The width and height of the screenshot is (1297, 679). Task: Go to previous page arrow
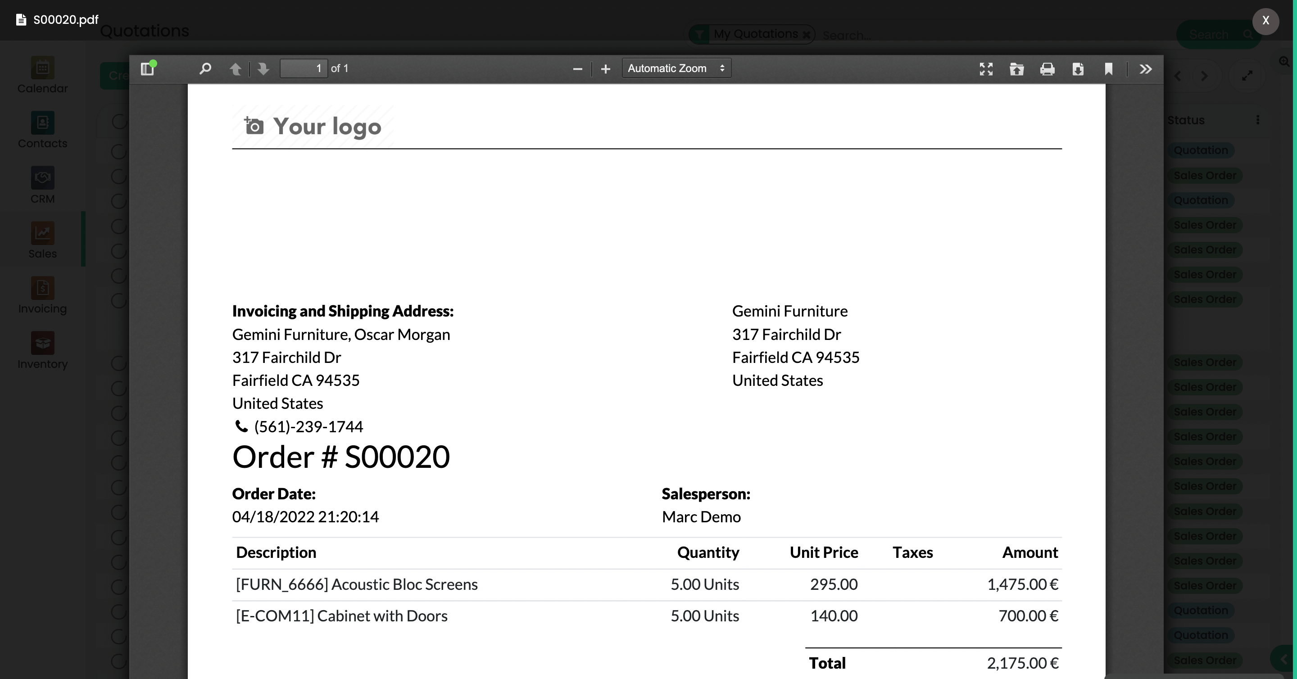(235, 68)
